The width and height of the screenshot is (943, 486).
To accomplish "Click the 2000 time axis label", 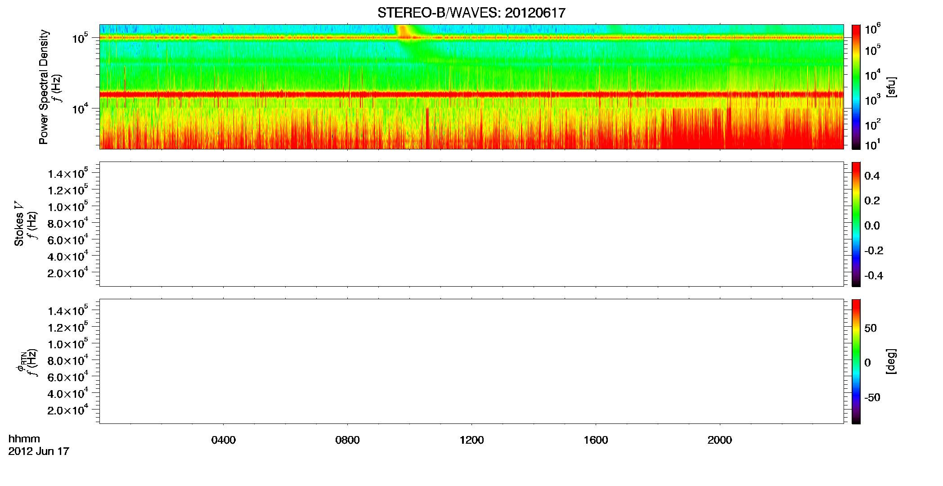I will [x=719, y=440].
